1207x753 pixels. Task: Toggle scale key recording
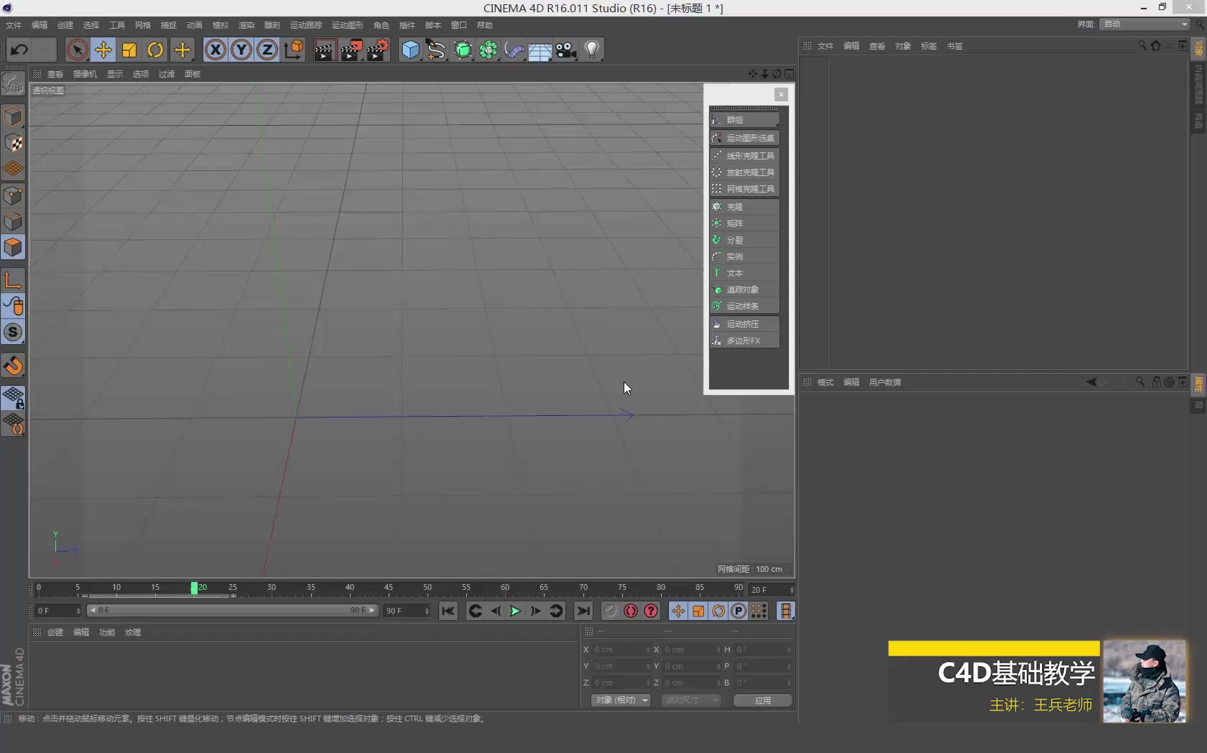pyautogui.click(x=698, y=611)
